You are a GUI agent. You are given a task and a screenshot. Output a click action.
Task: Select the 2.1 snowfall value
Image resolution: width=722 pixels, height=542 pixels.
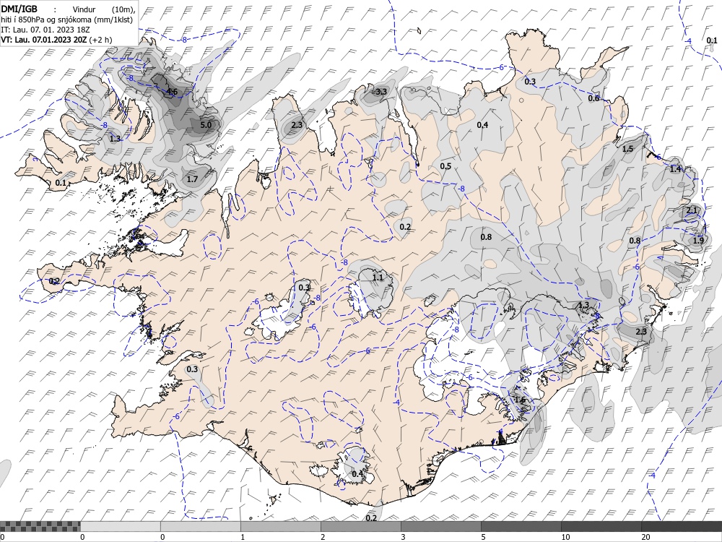(692, 210)
